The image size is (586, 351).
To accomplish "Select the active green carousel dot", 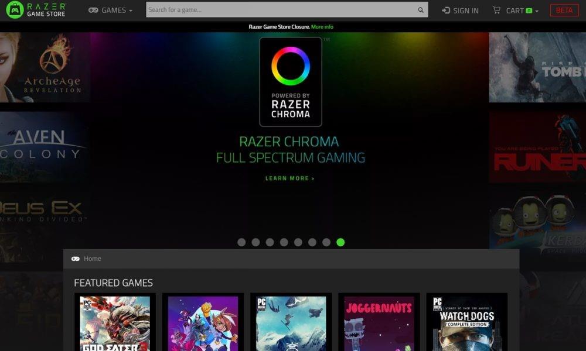I will (340, 242).
